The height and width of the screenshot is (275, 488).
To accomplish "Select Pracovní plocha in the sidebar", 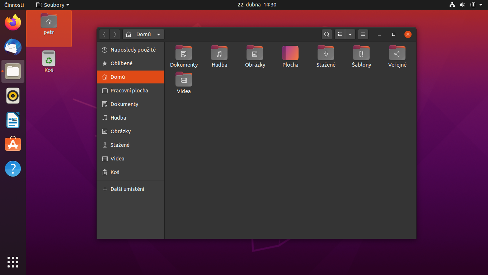I will 131,91.
